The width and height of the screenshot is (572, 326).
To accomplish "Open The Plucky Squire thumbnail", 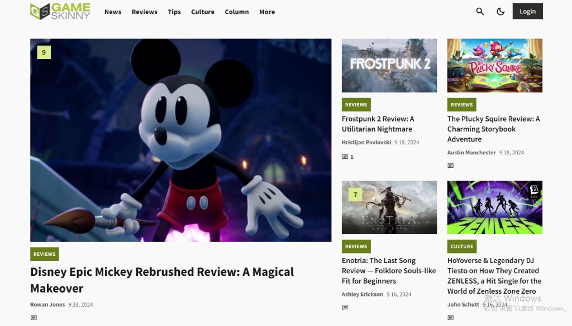I will tap(495, 66).
